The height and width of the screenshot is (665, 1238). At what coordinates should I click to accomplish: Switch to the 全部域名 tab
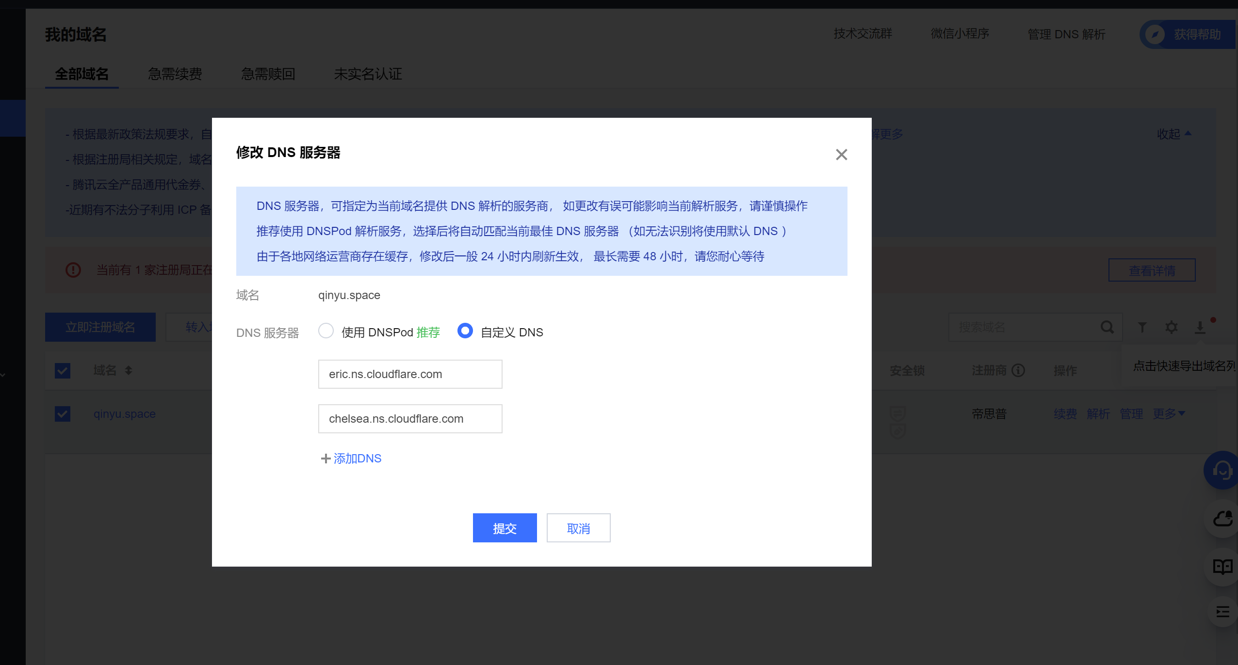coord(81,74)
